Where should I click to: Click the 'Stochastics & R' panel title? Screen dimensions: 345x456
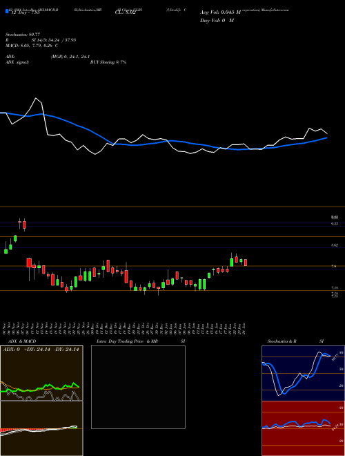click(282, 341)
